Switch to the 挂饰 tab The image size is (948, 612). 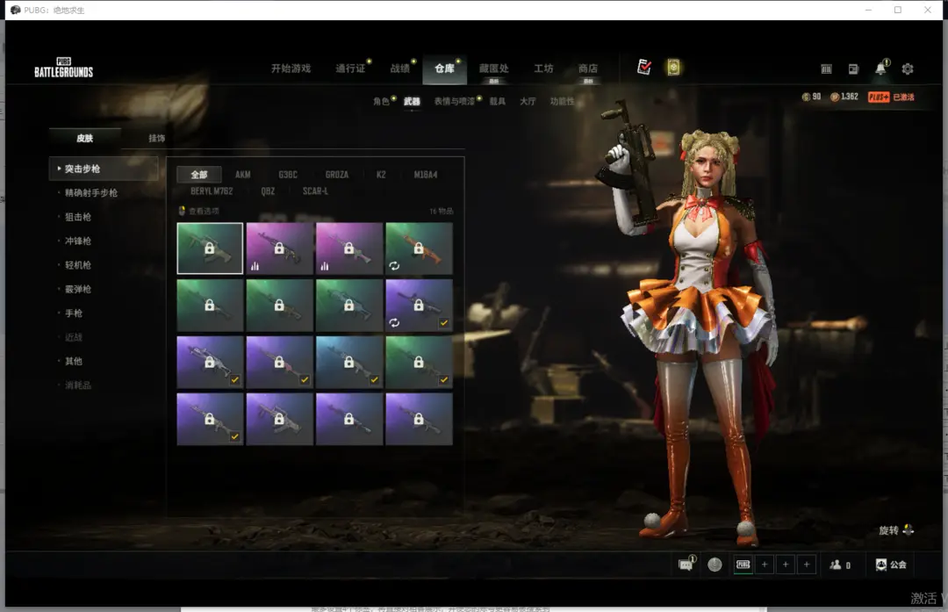[x=156, y=138]
